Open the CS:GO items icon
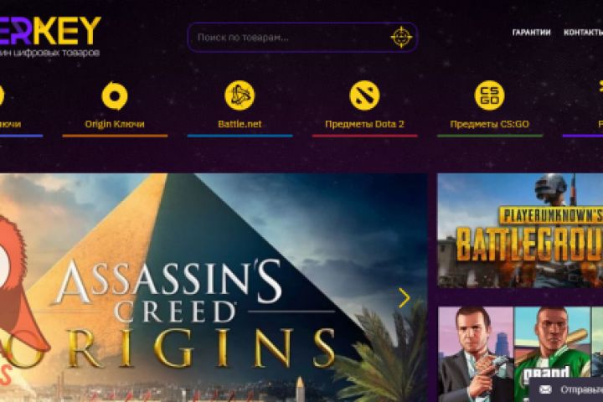 coord(490,95)
